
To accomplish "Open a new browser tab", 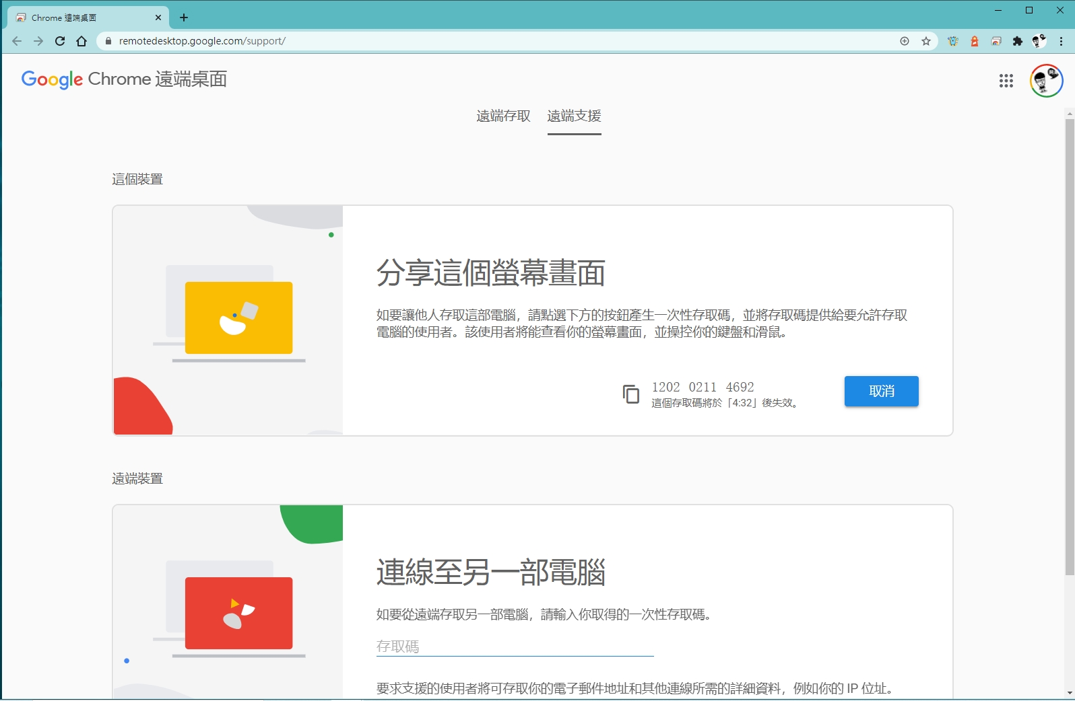I will pos(184,17).
